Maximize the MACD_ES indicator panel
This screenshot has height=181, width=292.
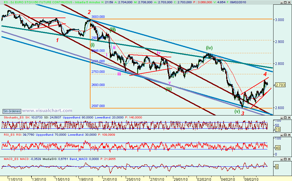point(285,158)
